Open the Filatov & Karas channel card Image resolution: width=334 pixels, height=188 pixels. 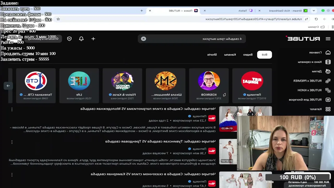(122, 86)
